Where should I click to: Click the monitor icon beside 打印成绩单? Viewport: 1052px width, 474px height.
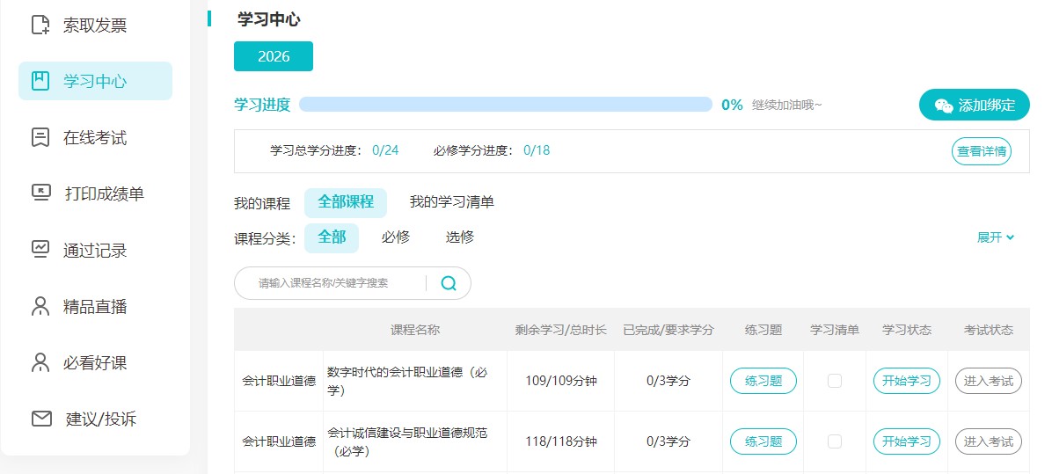[x=41, y=193]
